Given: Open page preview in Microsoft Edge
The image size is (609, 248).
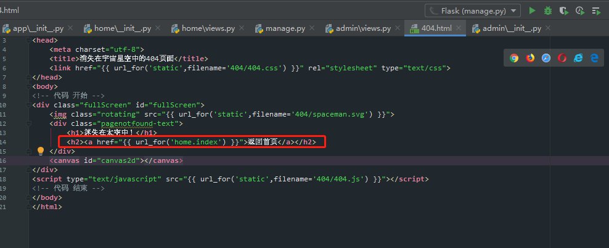Looking at the screenshot, I should (594, 58).
